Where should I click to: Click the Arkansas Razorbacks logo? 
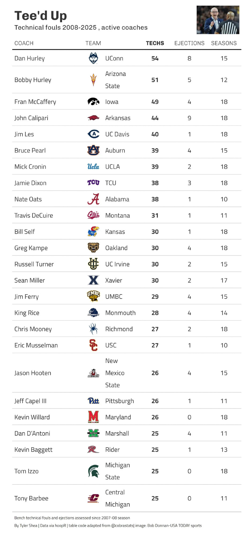click(x=93, y=118)
